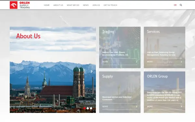Click MORE in the Services card

[150, 61]
